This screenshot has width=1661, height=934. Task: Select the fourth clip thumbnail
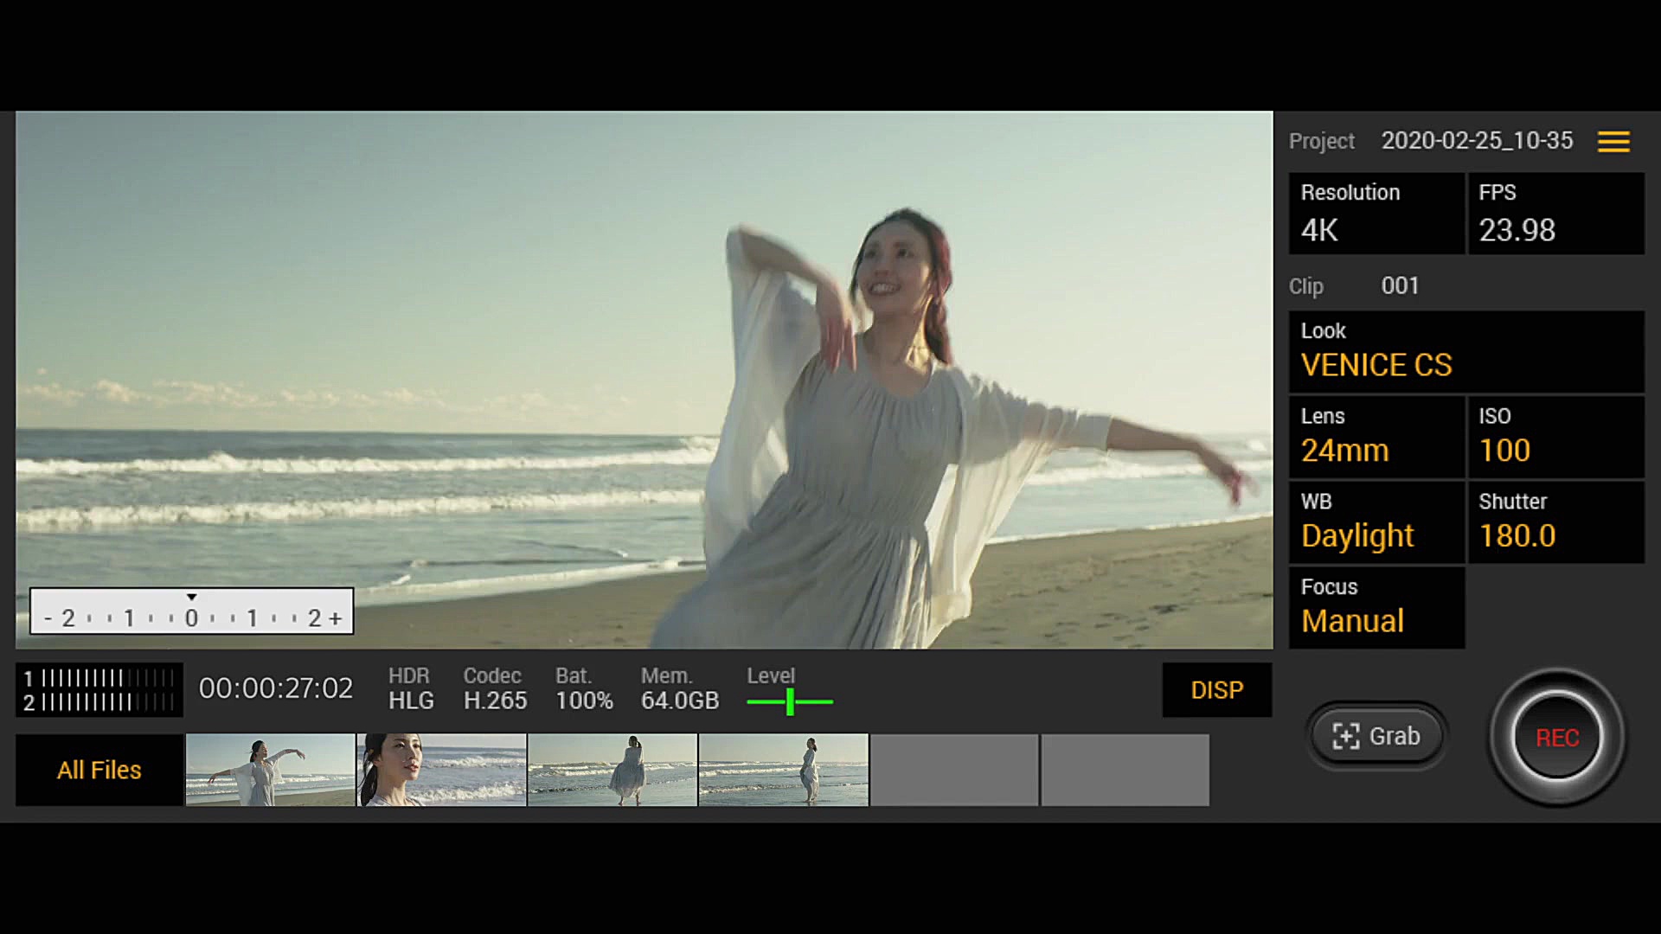coord(783,770)
